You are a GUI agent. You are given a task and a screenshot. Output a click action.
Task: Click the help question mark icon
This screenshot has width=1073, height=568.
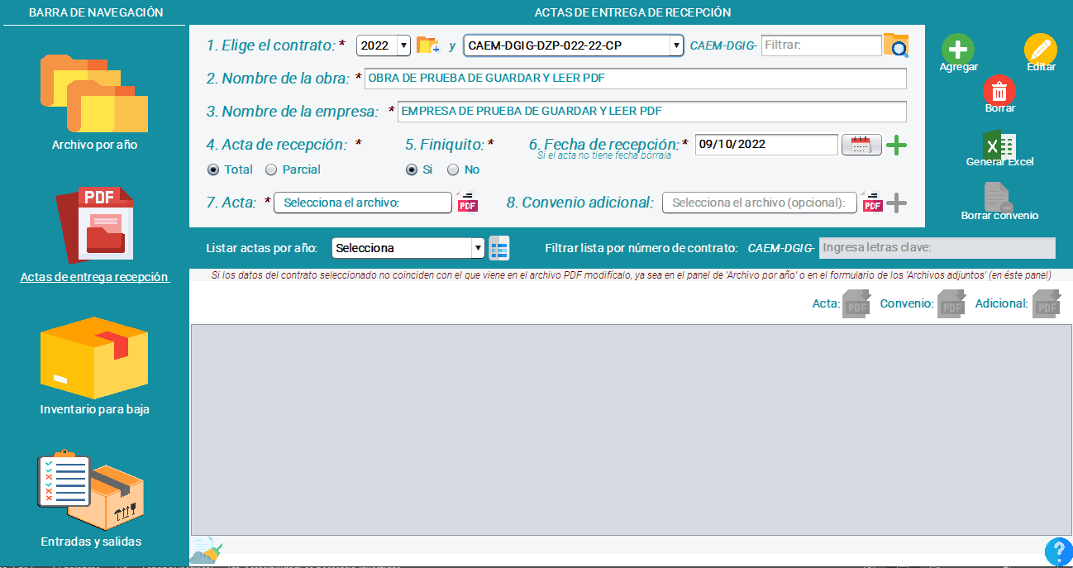tap(1057, 550)
